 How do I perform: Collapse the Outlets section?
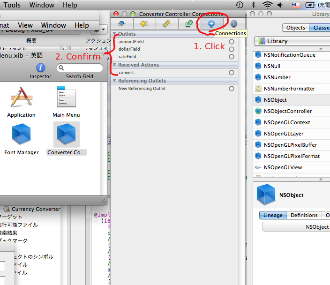click(x=115, y=34)
